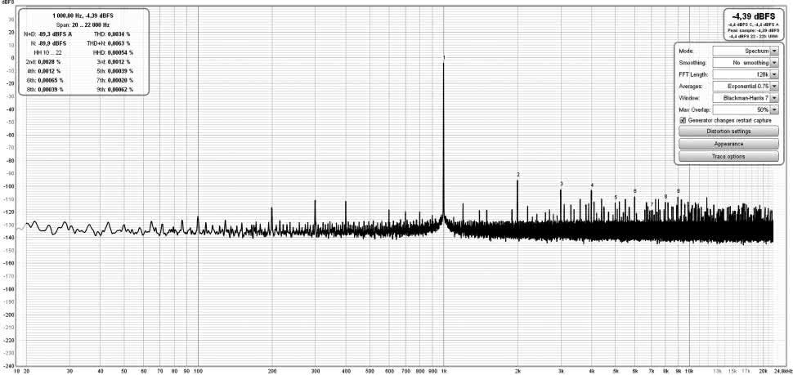Click harmonic marker 3 near 3k
Screen dimensions: 793x375
point(562,184)
